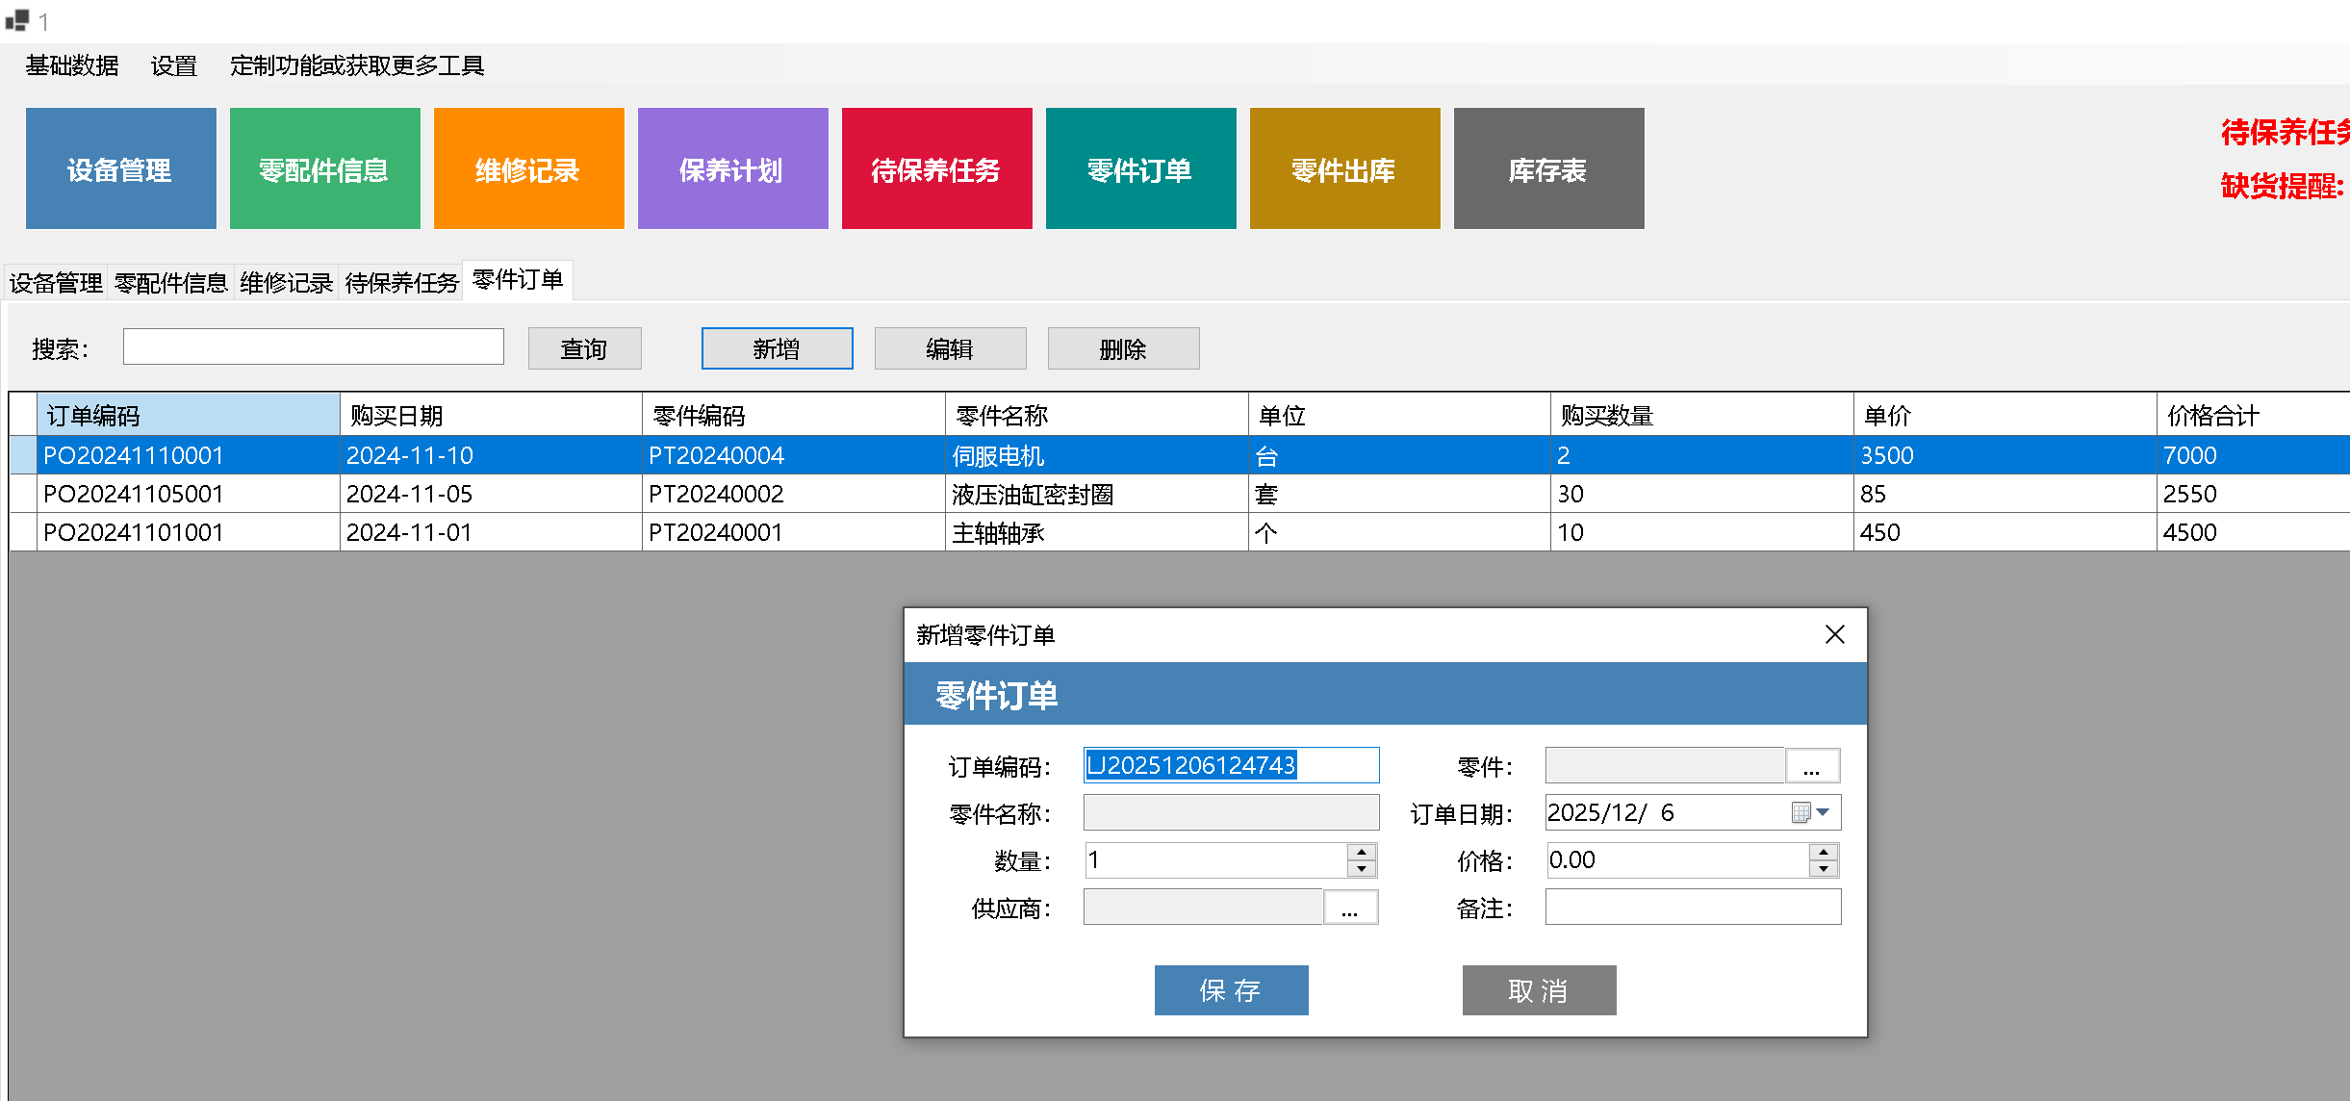Open the 基础数据 menu

pyautogui.click(x=72, y=65)
